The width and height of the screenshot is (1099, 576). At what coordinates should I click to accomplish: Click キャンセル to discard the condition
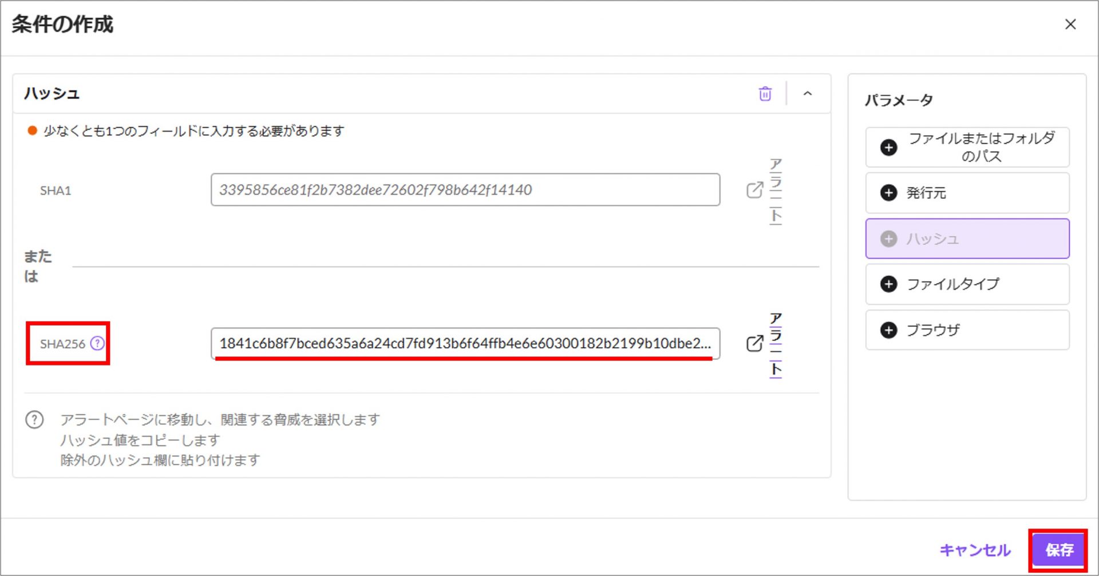tap(975, 550)
